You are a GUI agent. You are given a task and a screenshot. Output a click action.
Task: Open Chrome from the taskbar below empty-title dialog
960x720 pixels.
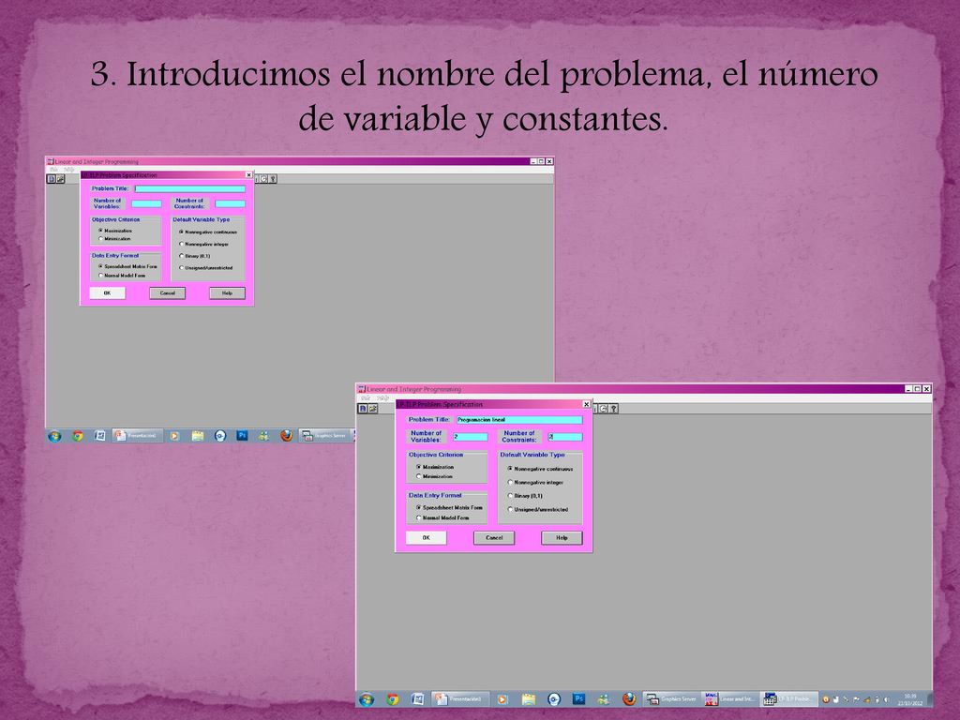[x=77, y=436]
